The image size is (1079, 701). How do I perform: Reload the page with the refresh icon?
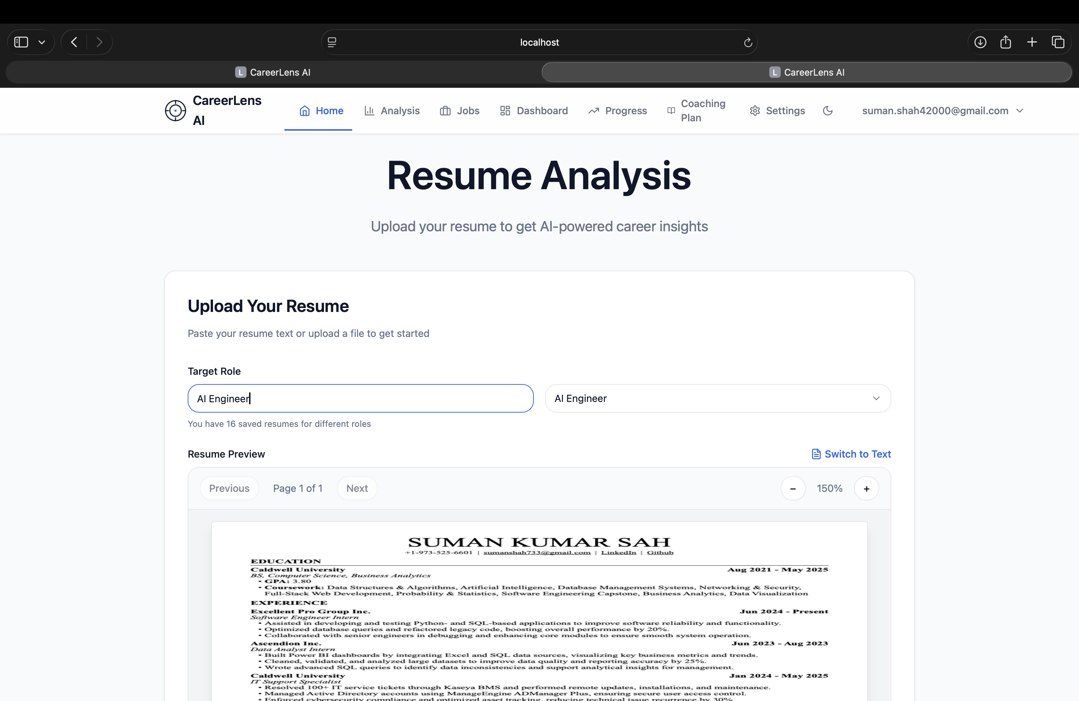coord(748,42)
